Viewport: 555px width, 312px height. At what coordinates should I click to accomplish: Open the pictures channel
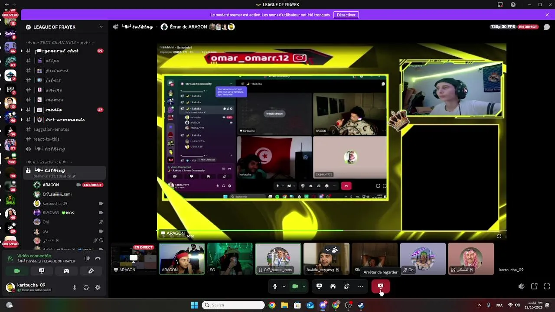click(64, 70)
